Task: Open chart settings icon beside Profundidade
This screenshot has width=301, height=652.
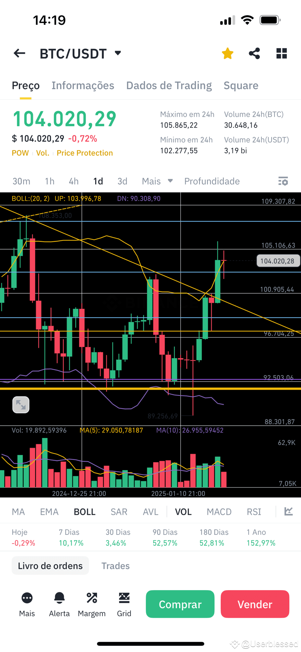Action: [x=283, y=181]
